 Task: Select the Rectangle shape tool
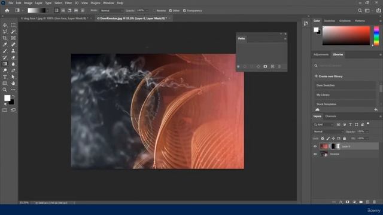[x=5, y=84]
